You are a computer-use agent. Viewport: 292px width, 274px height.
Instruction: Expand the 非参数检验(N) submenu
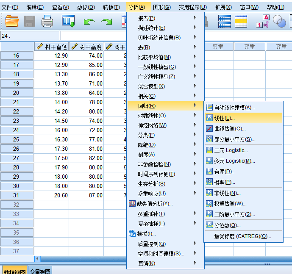165,164
